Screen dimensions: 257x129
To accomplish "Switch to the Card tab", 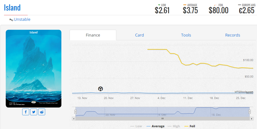I will 139,35.
